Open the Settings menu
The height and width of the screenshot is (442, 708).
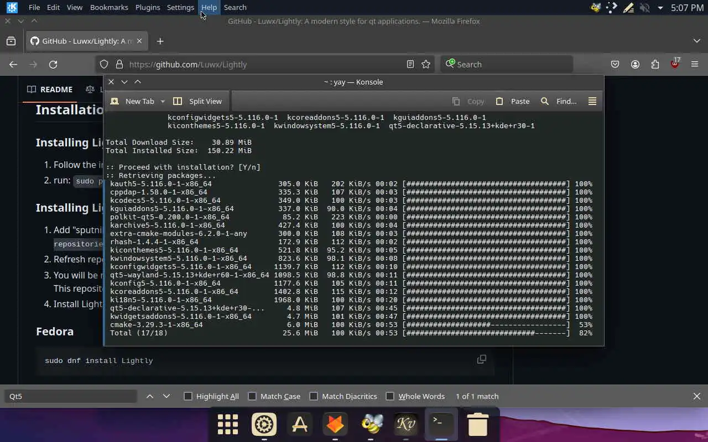(x=180, y=7)
